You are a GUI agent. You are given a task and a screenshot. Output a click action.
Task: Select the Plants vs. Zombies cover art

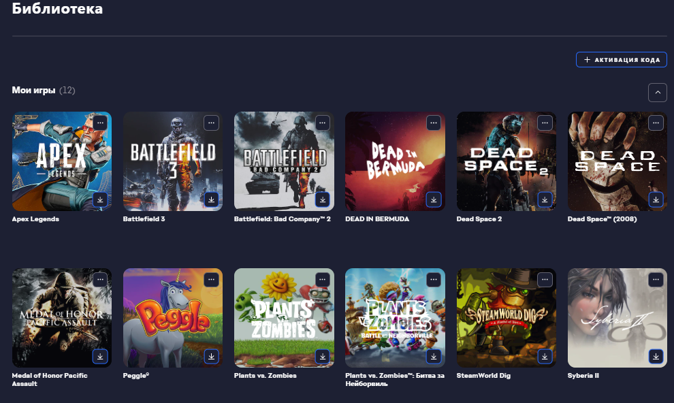[284, 318]
